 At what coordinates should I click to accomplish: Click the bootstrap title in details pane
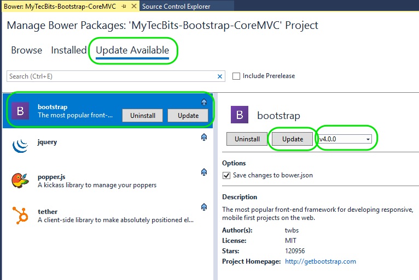pyautogui.click(x=278, y=116)
